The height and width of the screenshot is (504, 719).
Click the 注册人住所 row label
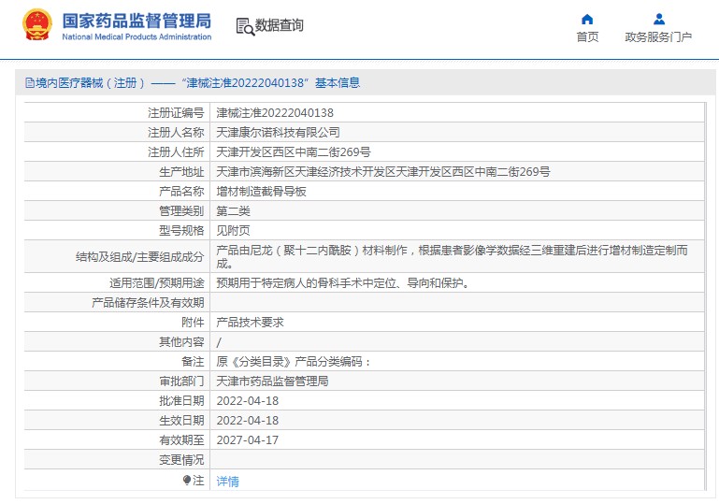(176, 152)
